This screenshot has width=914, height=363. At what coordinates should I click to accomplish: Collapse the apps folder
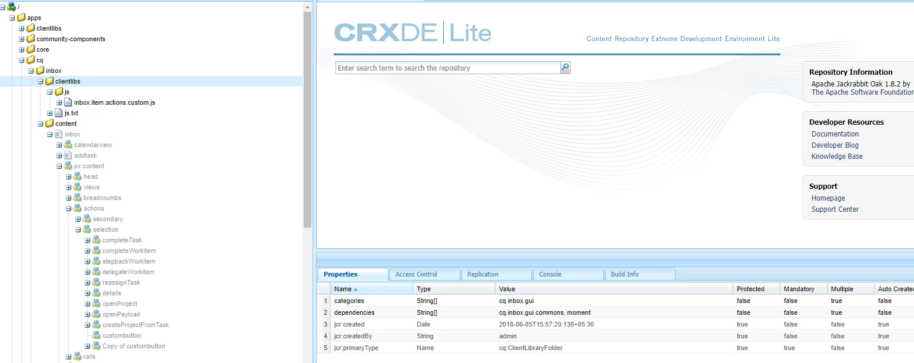pos(12,18)
